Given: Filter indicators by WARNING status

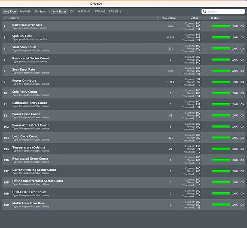Looking at the screenshot, I should [x=84, y=12].
